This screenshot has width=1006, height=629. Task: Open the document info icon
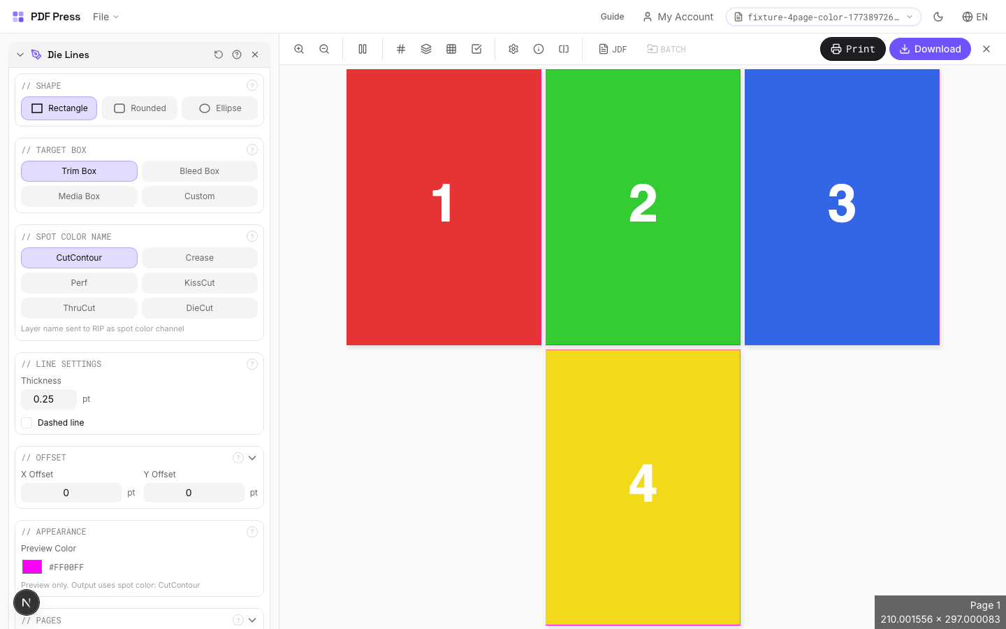click(539, 49)
